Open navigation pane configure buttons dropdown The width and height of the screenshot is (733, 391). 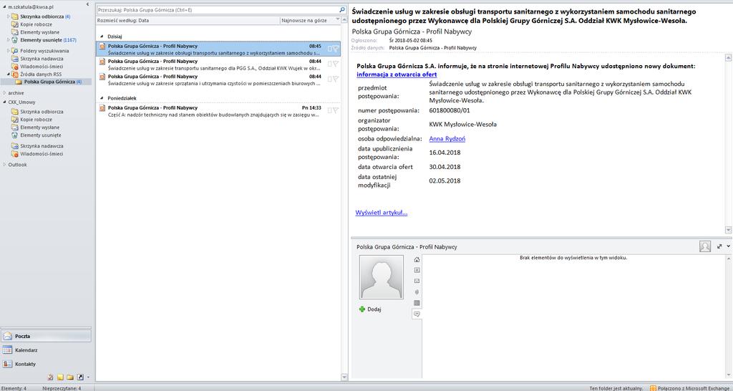(x=88, y=377)
